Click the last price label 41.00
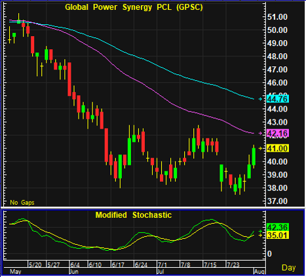This screenshot has height=277, width=306. coord(278,148)
